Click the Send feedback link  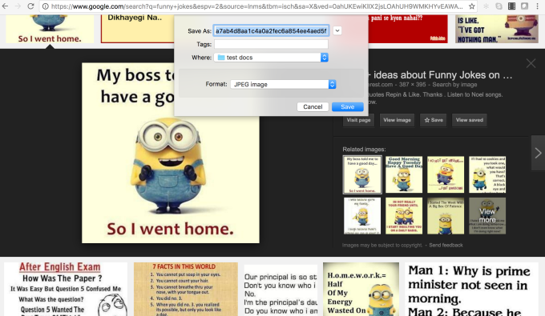446,246
